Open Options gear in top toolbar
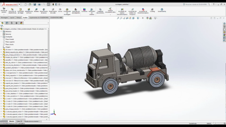Screen dimensions: 226x127 [x=59, y=4]
